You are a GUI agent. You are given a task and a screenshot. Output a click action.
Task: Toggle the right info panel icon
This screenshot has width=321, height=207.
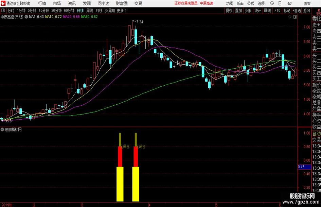click(295, 17)
